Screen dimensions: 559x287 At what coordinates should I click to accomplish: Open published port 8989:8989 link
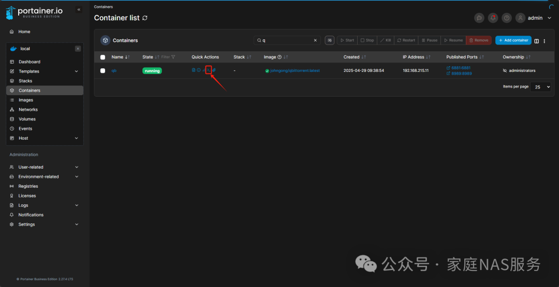click(459, 73)
